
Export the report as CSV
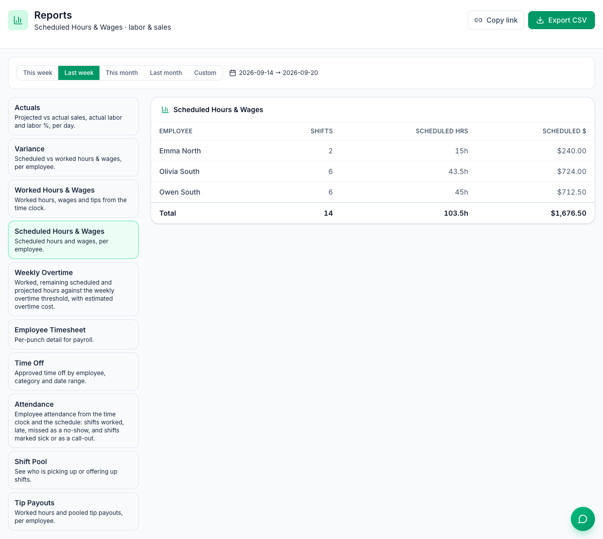561,20
